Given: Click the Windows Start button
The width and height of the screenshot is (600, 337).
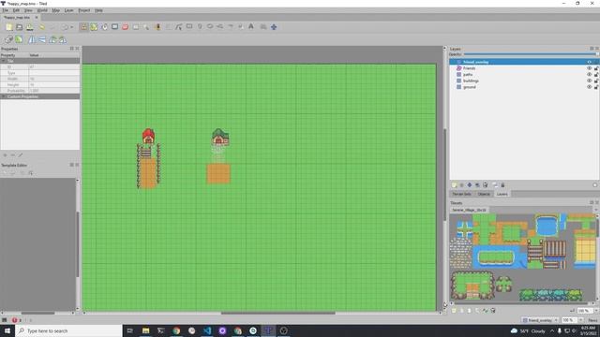Looking at the screenshot, I should pyautogui.click(x=7, y=330).
